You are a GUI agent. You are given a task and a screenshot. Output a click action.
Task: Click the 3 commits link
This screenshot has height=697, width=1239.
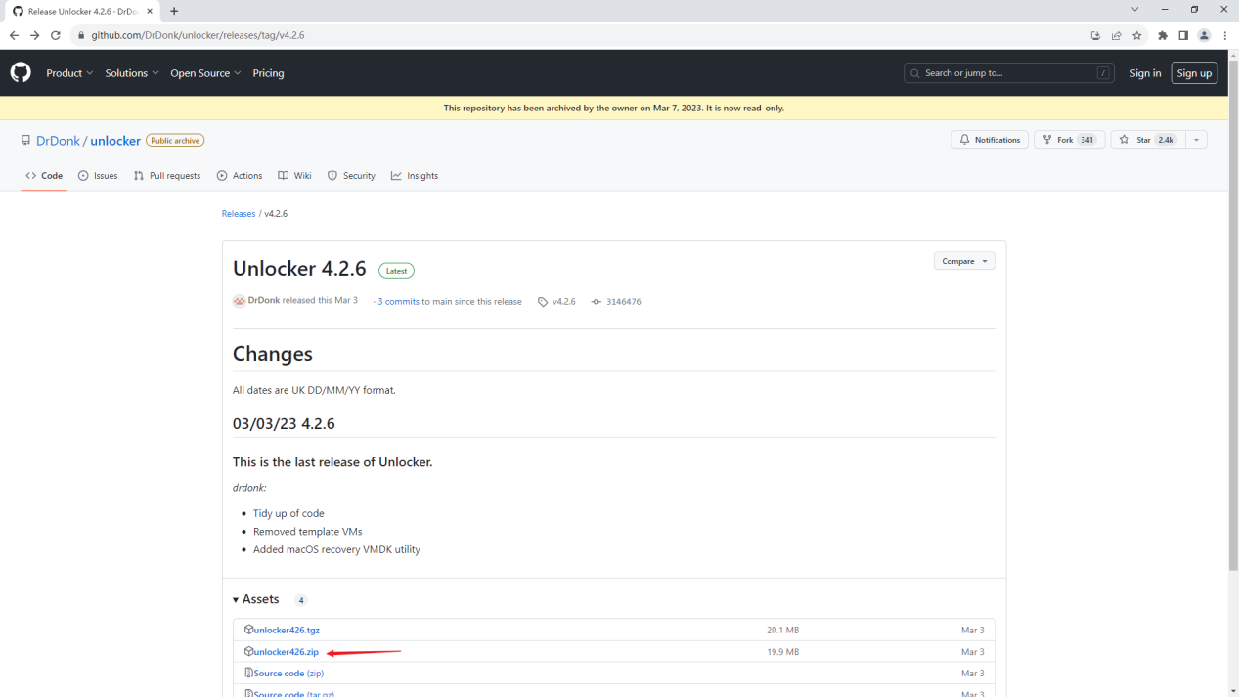398,302
